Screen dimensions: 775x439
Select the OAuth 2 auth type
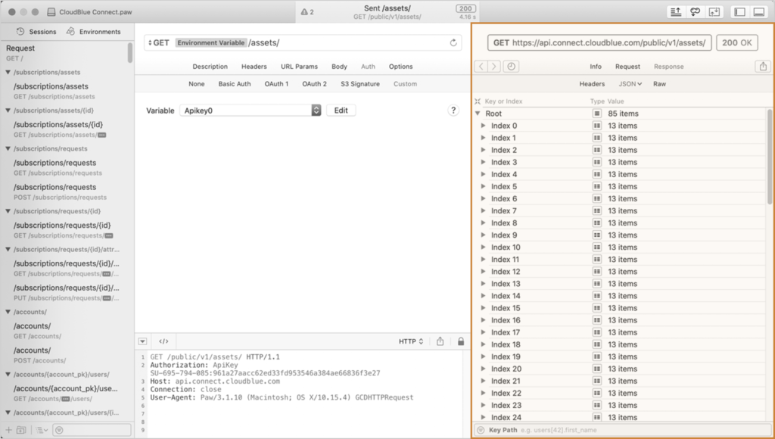coord(314,84)
